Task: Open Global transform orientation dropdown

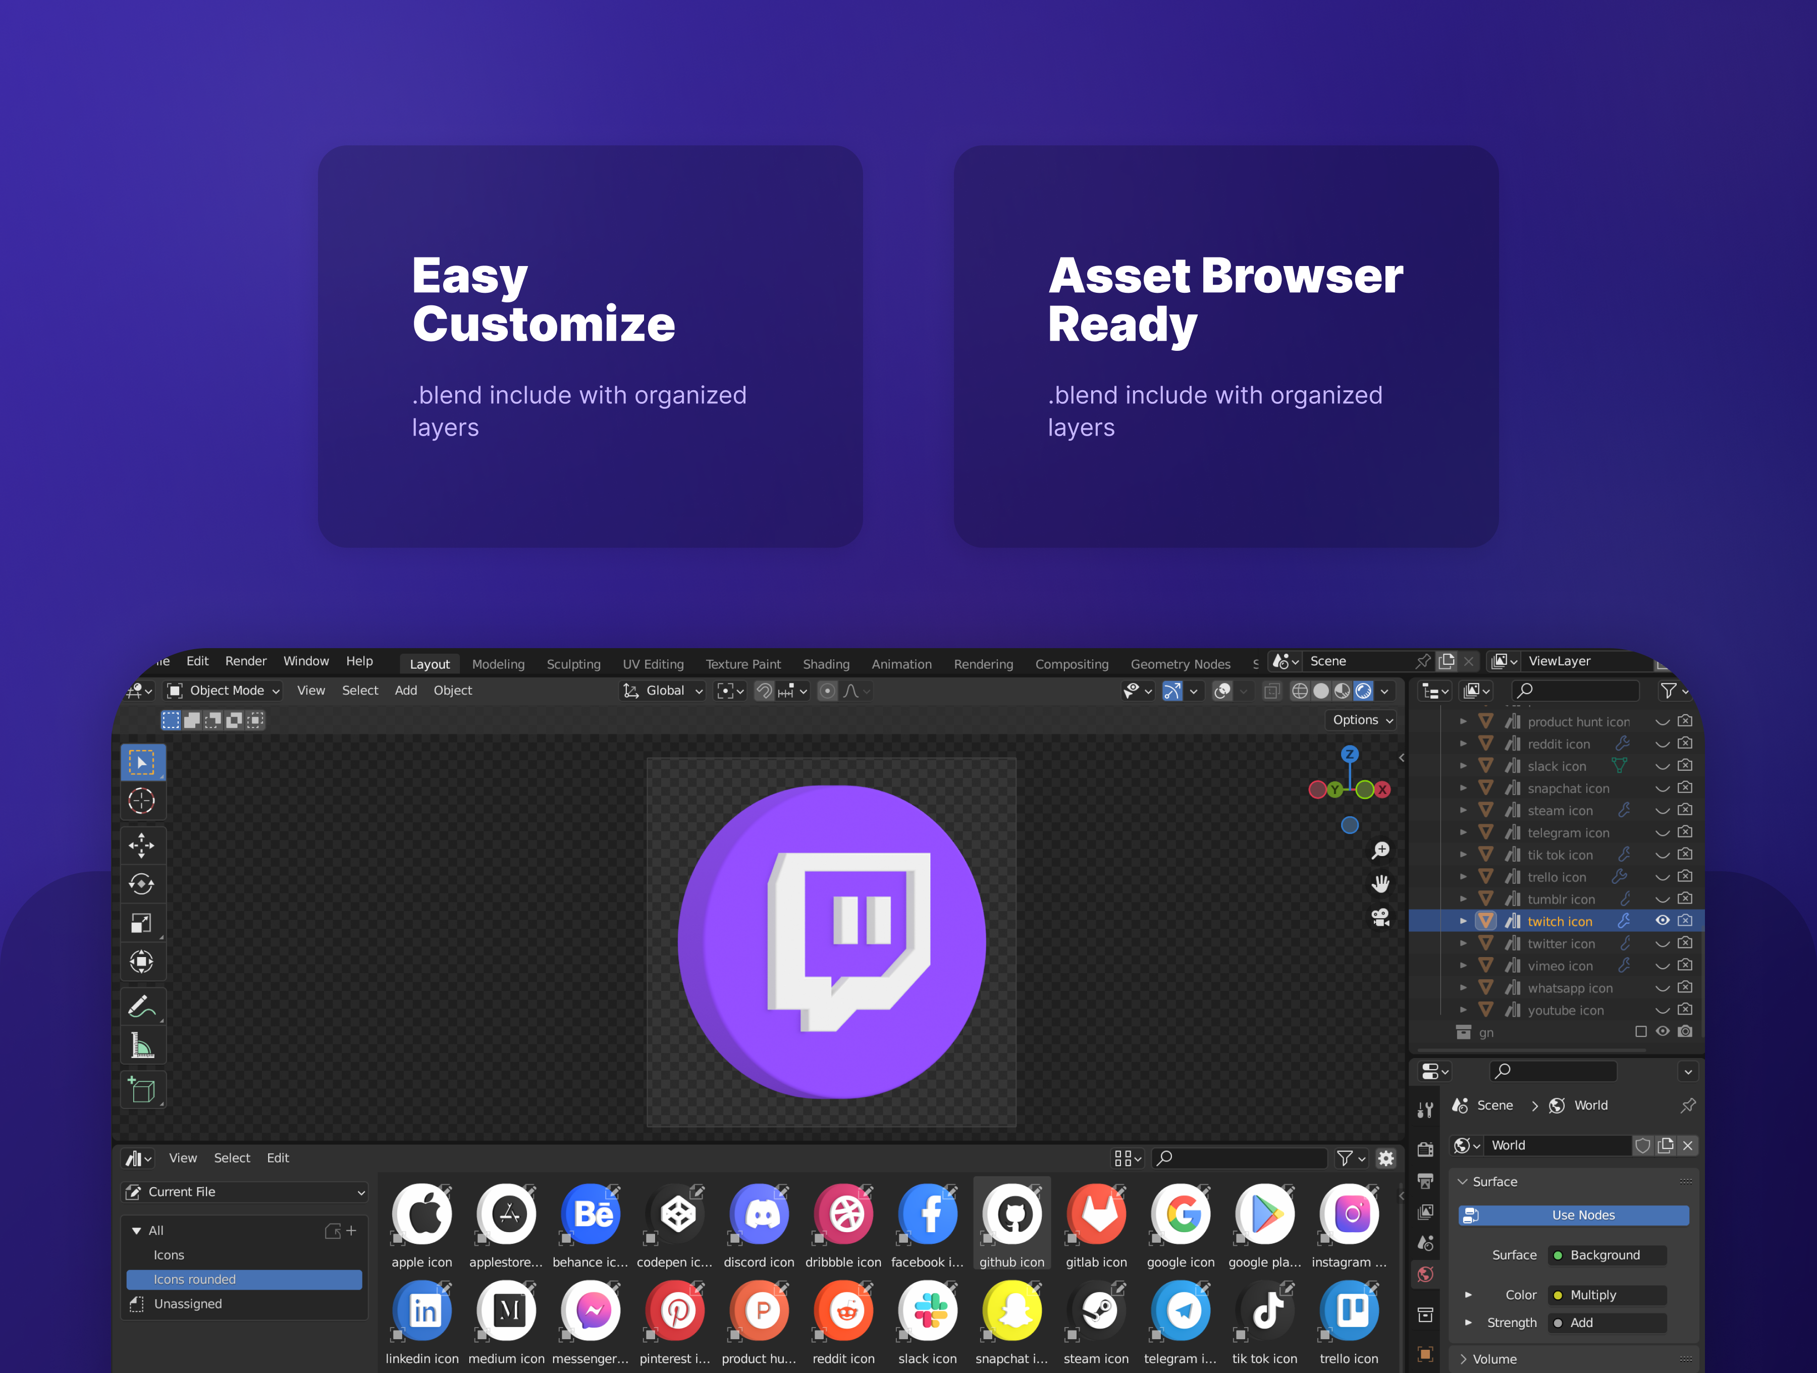Action: [662, 690]
